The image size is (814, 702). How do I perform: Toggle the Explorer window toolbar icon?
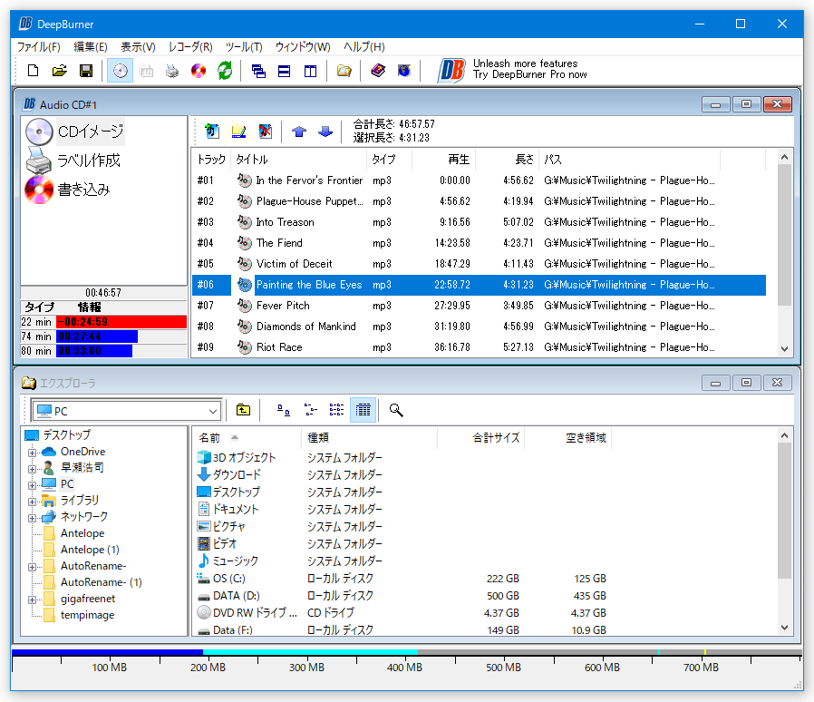tap(344, 71)
